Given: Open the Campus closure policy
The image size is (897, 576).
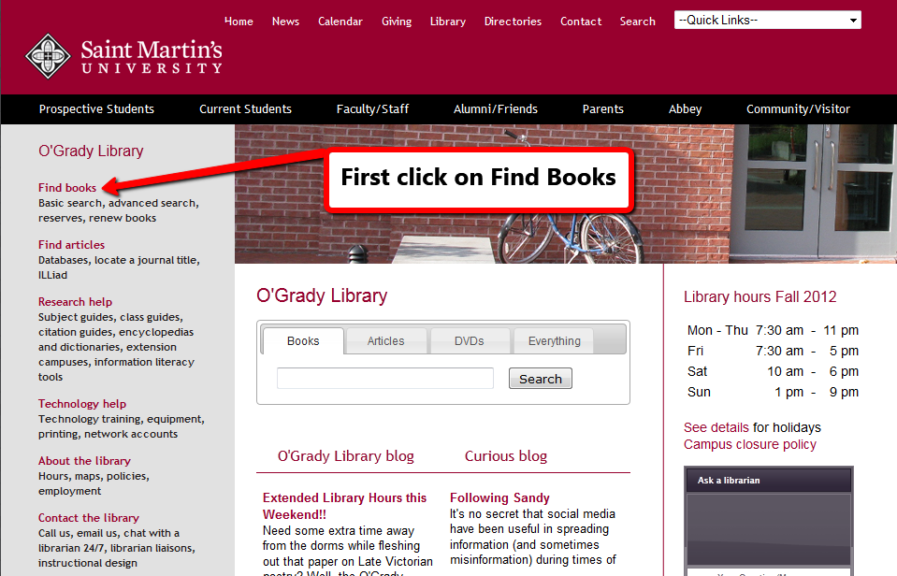Looking at the screenshot, I should pyautogui.click(x=749, y=442).
